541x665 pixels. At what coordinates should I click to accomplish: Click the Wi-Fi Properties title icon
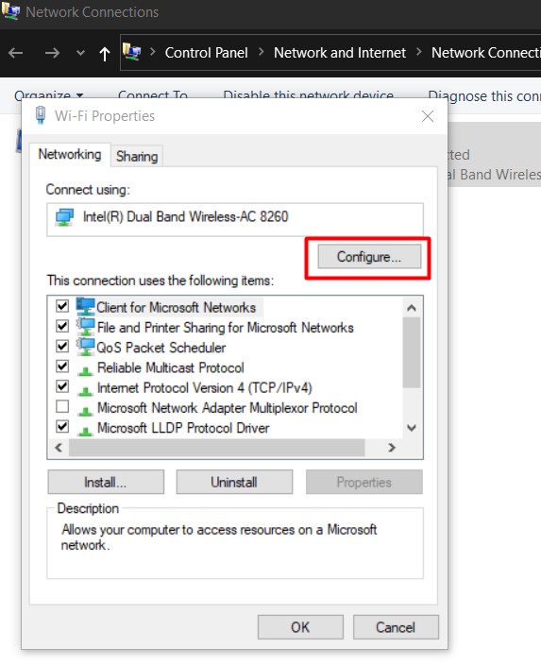point(41,115)
